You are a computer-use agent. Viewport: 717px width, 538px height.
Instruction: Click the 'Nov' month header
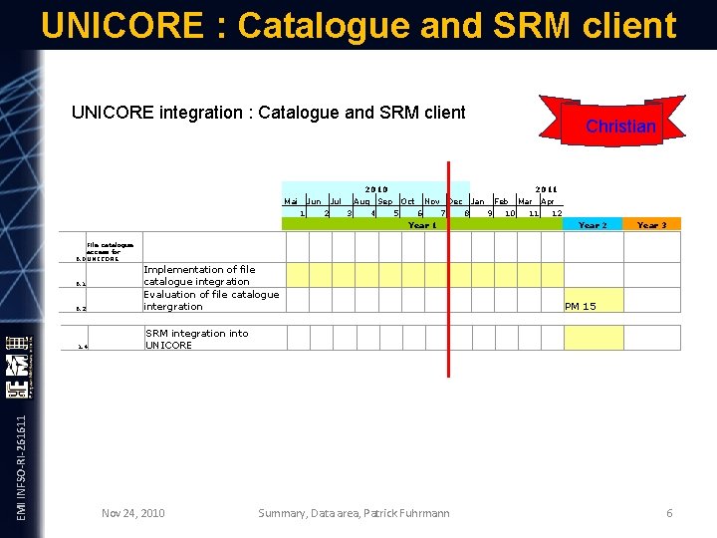pyautogui.click(x=431, y=201)
